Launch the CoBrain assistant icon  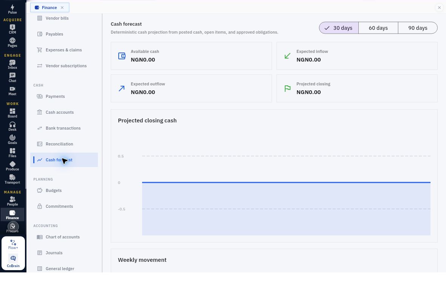(13, 261)
